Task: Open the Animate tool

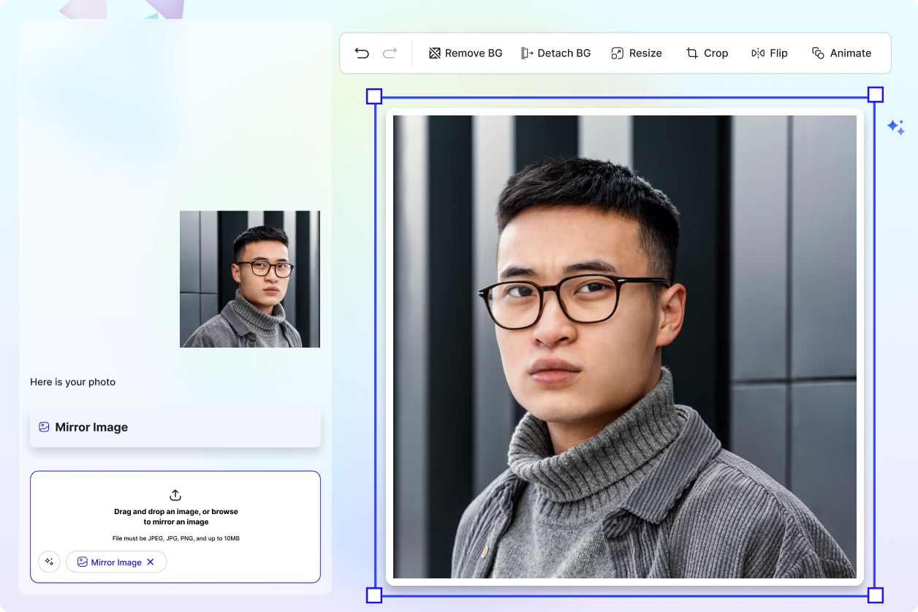Action: click(x=841, y=53)
